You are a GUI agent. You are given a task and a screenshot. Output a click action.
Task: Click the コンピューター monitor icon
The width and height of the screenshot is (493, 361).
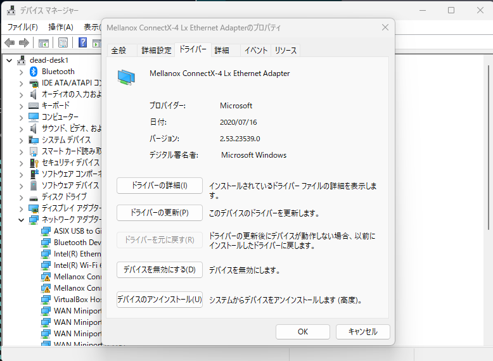[34, 117]
